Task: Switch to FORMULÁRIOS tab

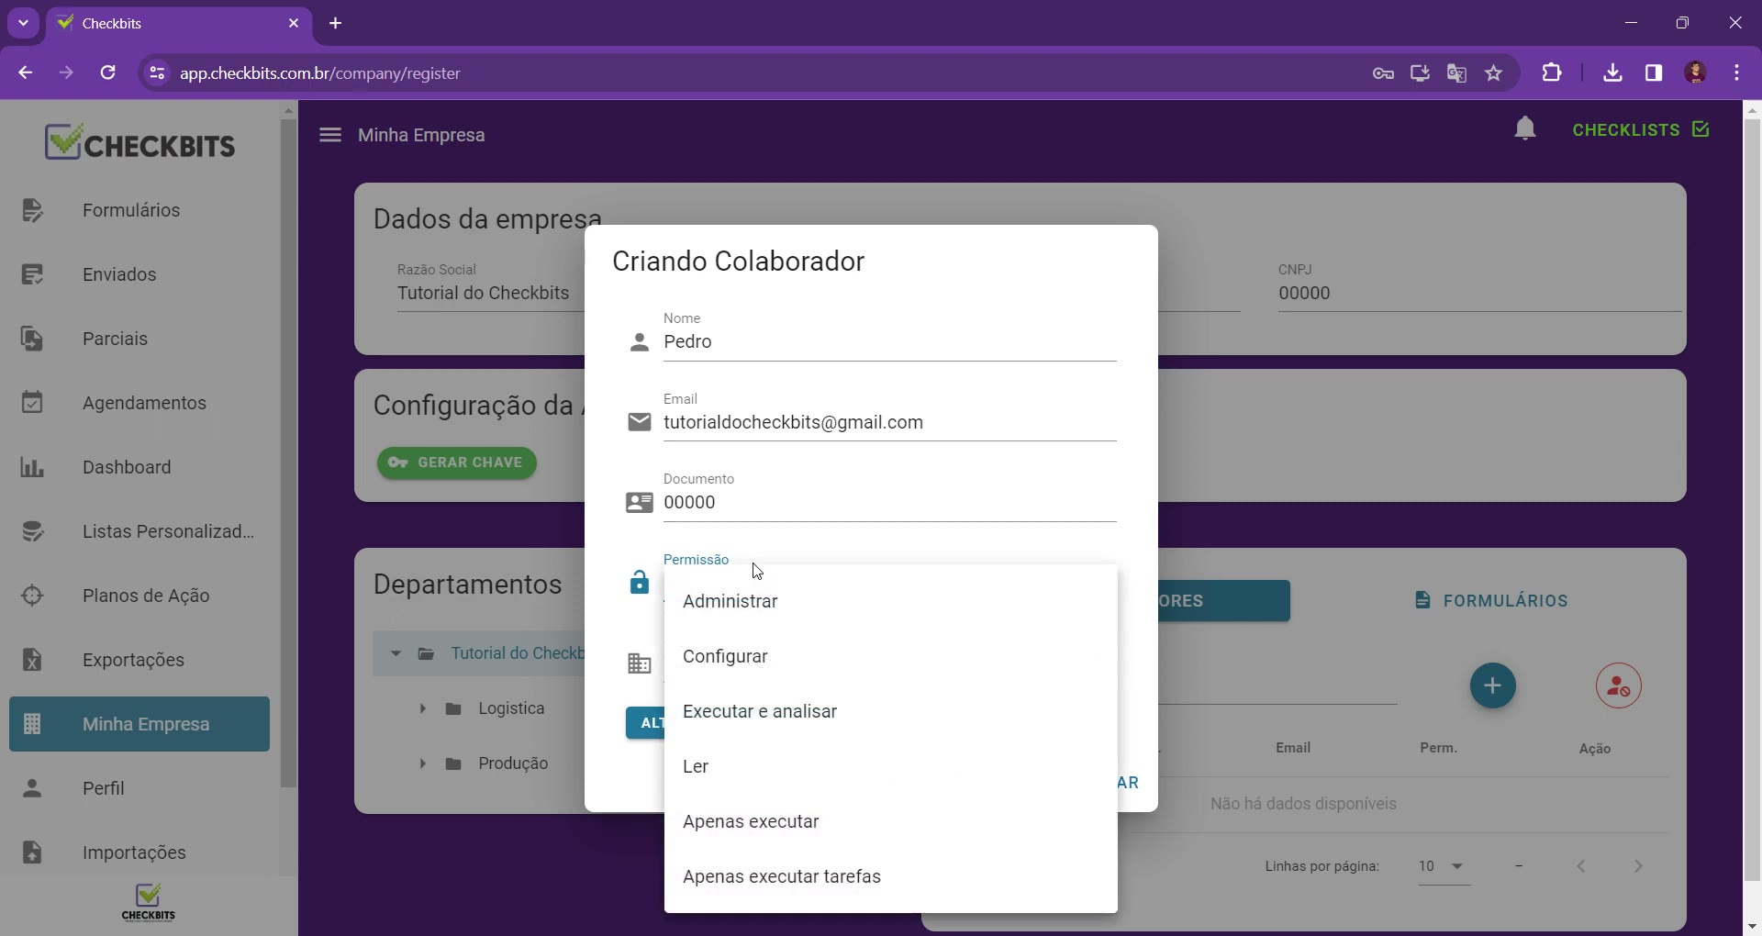Action: tap(1491, 601)
